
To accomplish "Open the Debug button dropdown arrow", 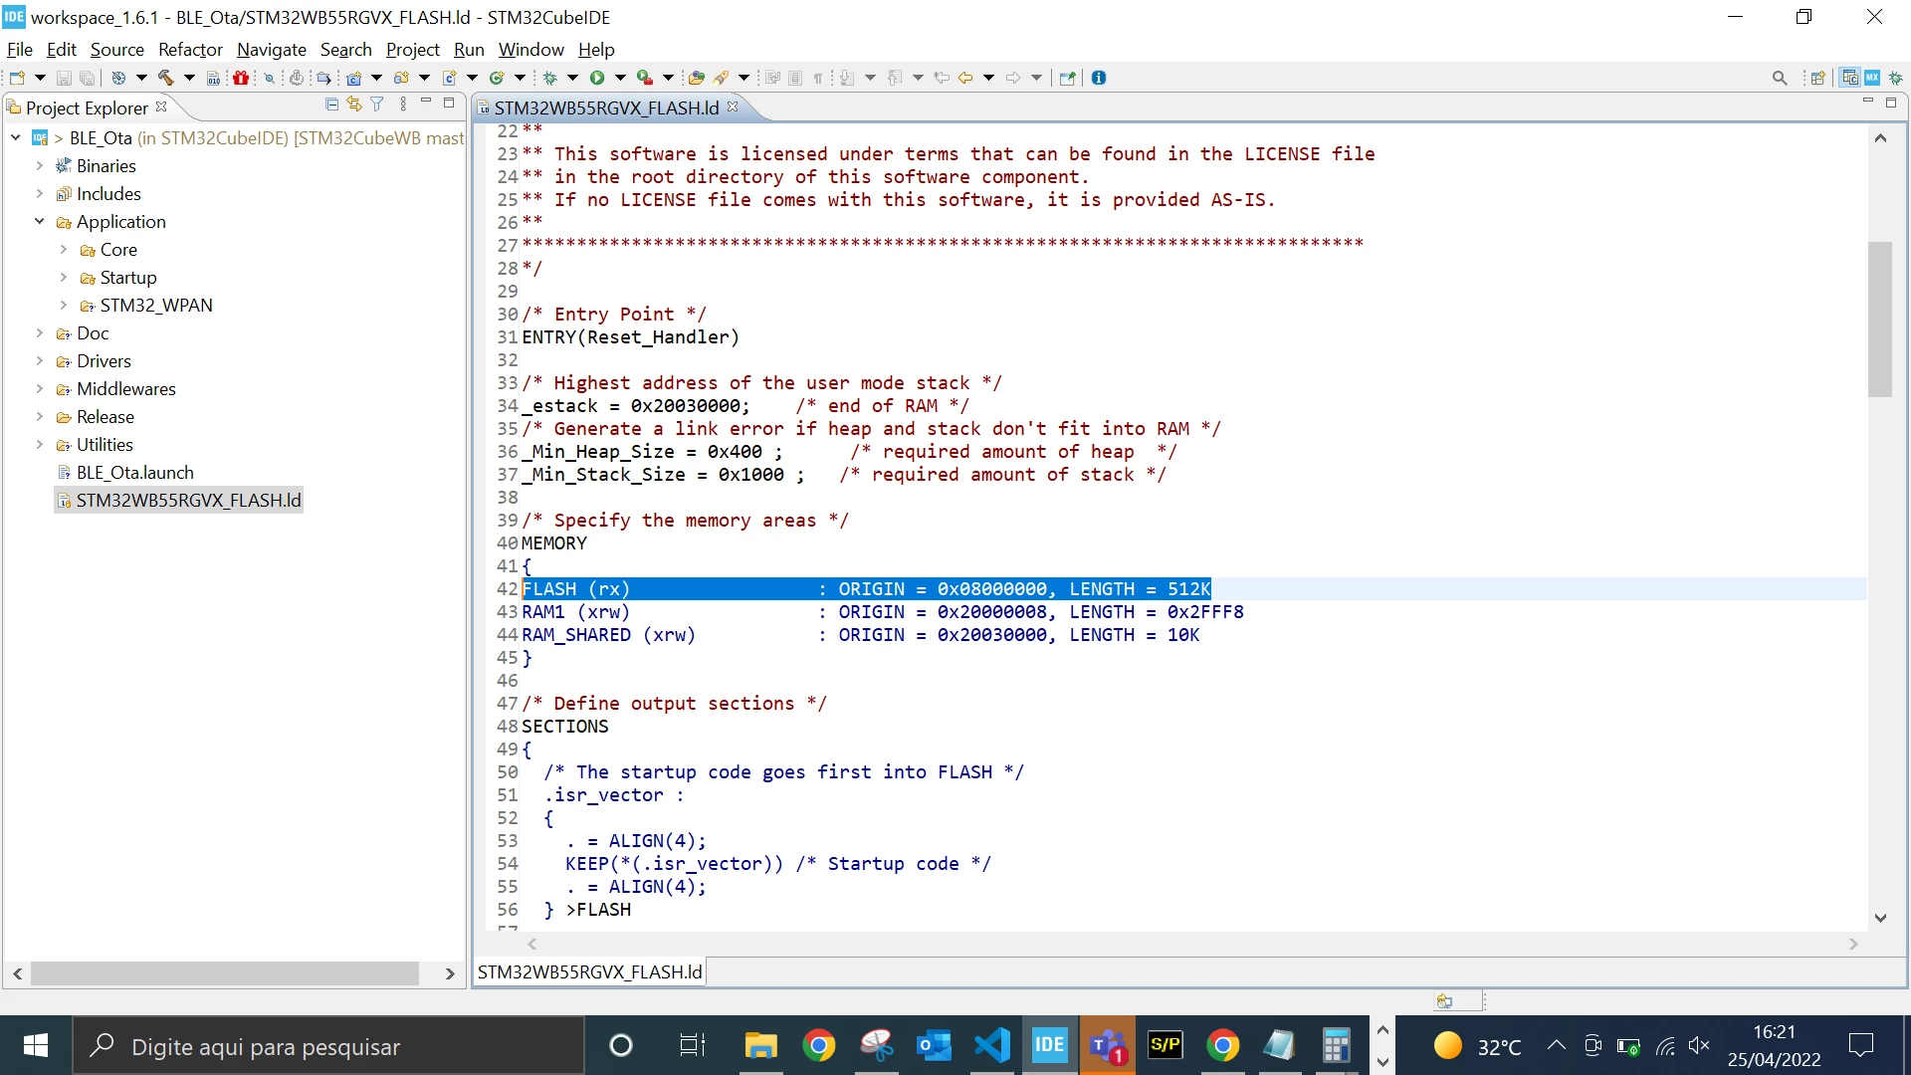I will click(x=572, y=78).
